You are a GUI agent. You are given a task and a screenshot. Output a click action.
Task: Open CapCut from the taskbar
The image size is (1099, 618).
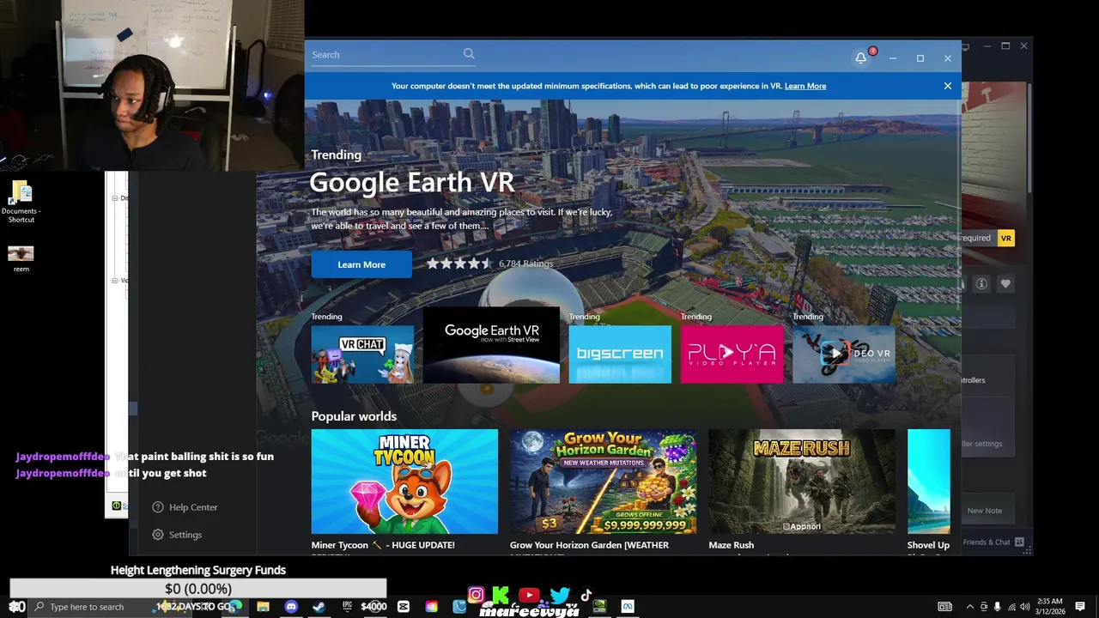[404, 607]
